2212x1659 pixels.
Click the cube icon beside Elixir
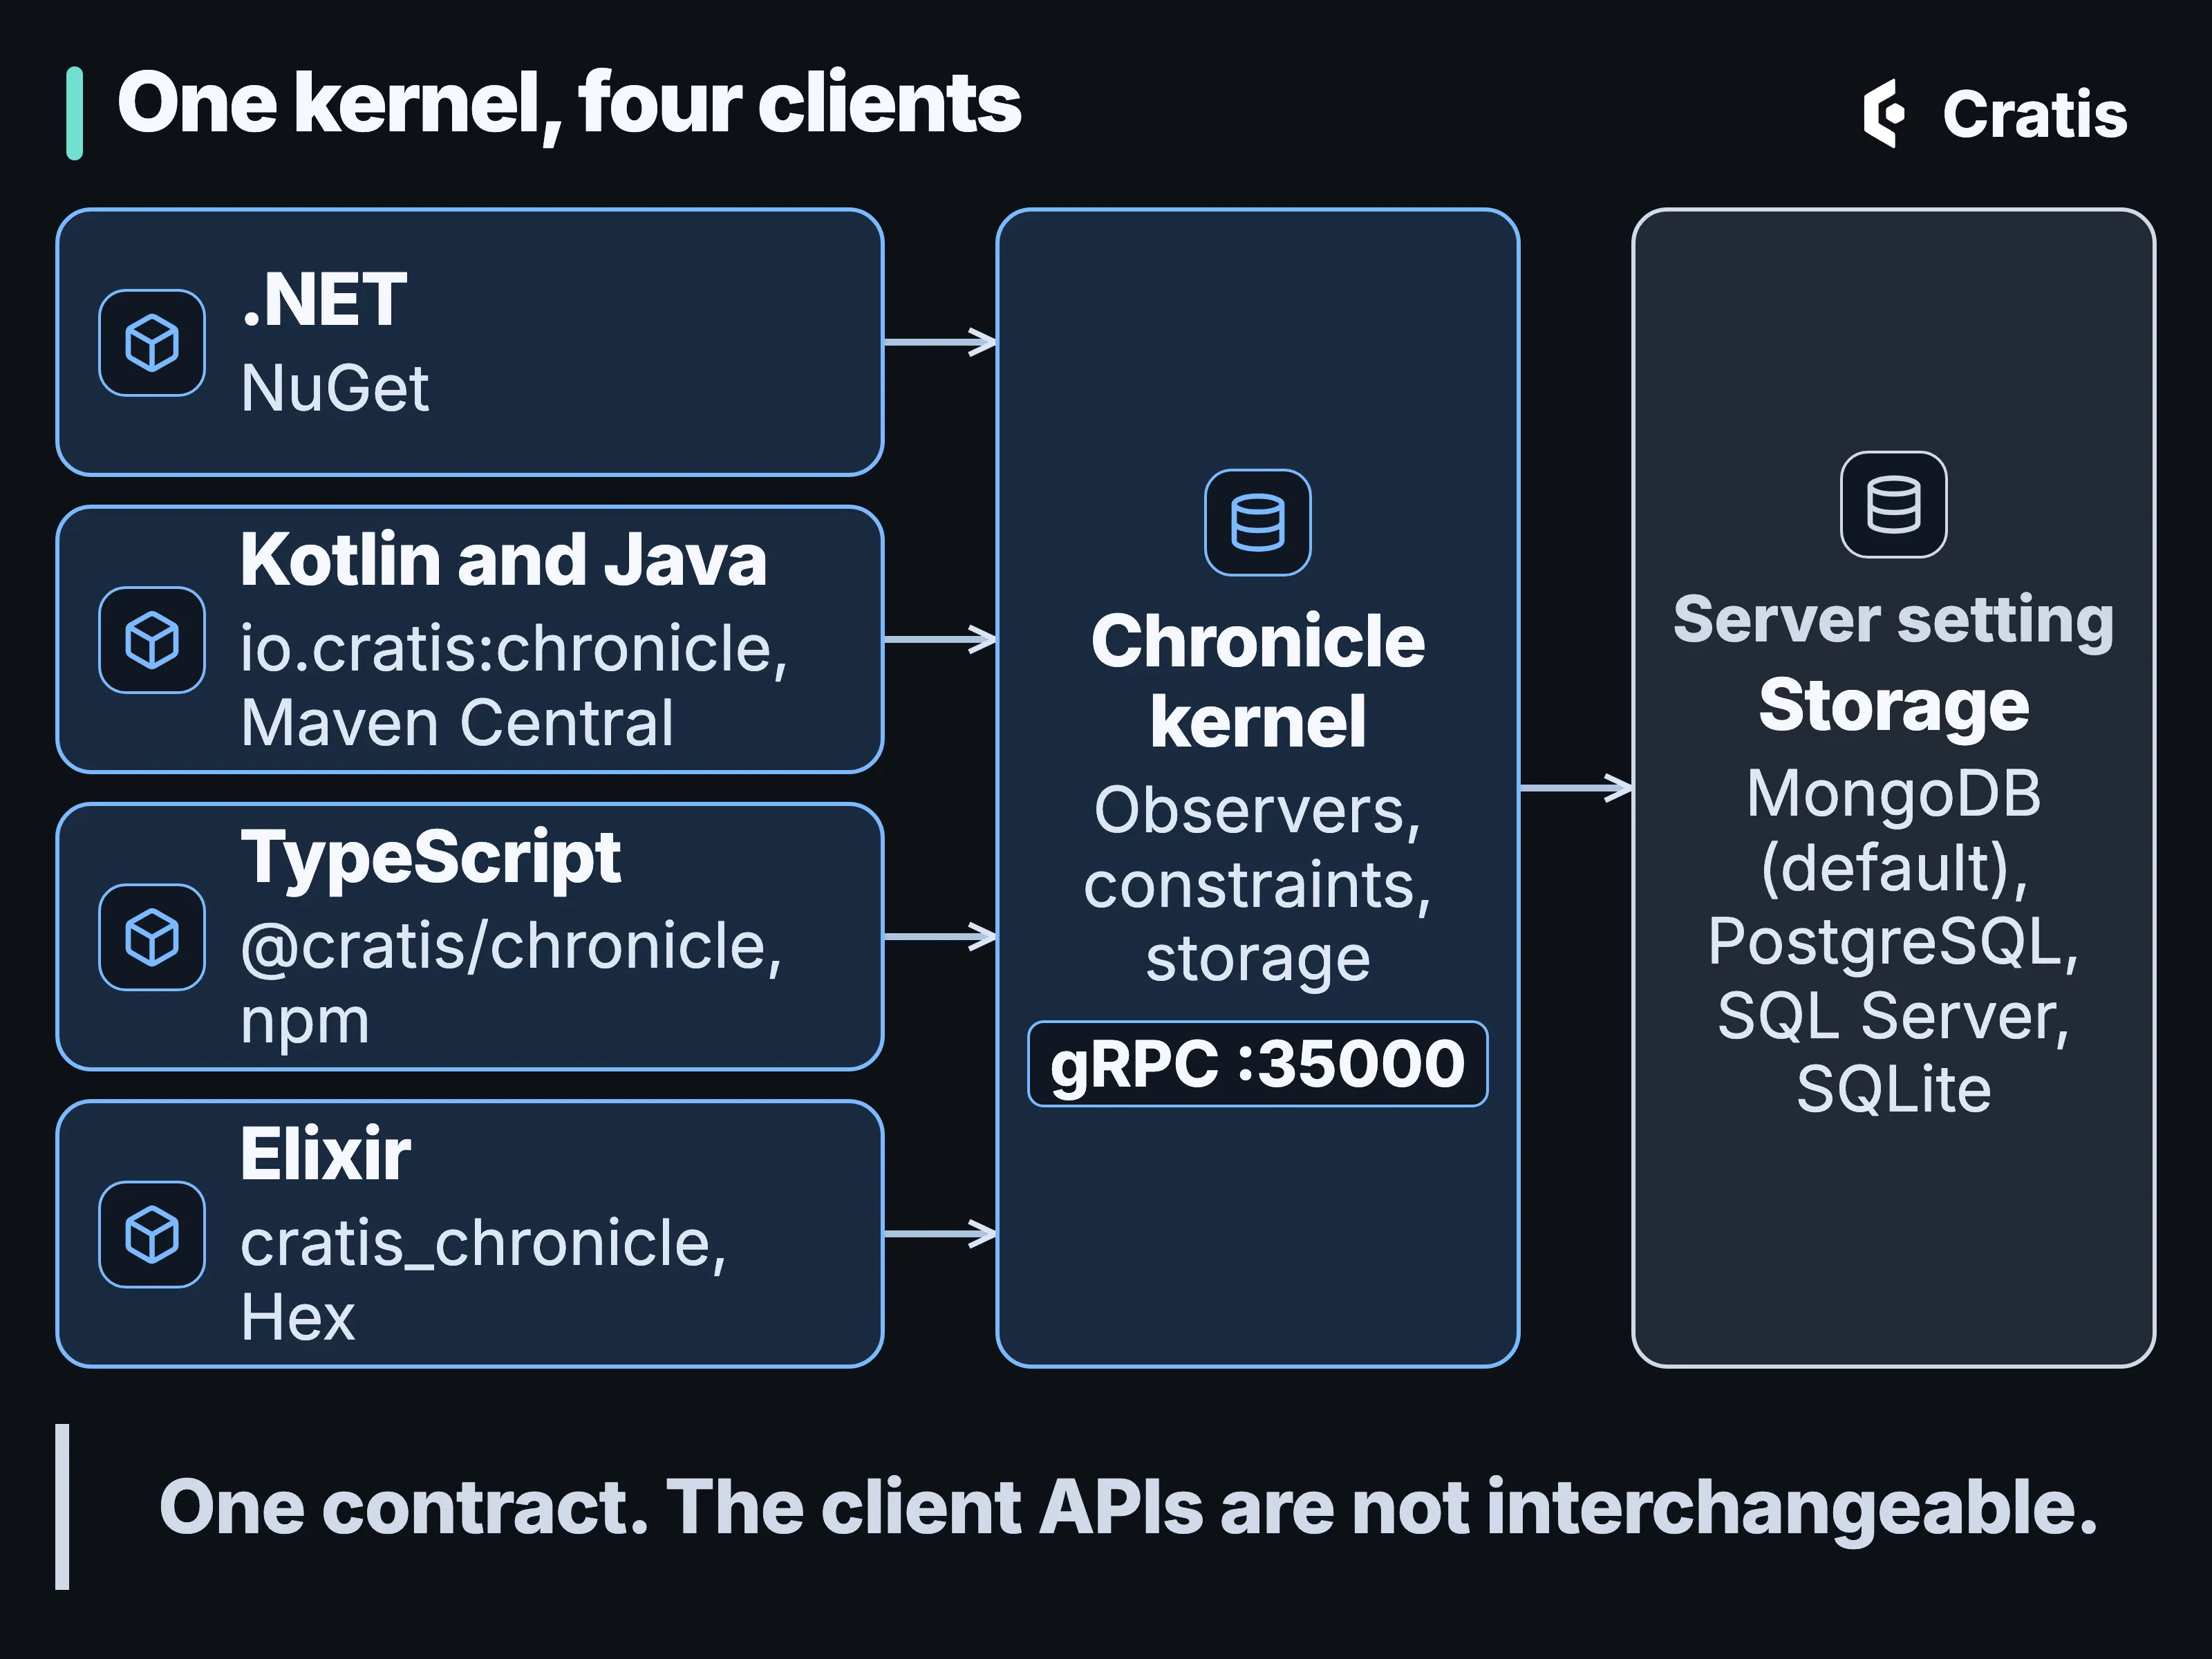152,1234
